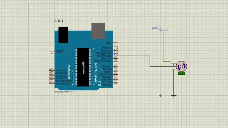This screenshot has width=228, height=128.
Task: Click the RX label on Arduino board
Action: click(99, 85)
